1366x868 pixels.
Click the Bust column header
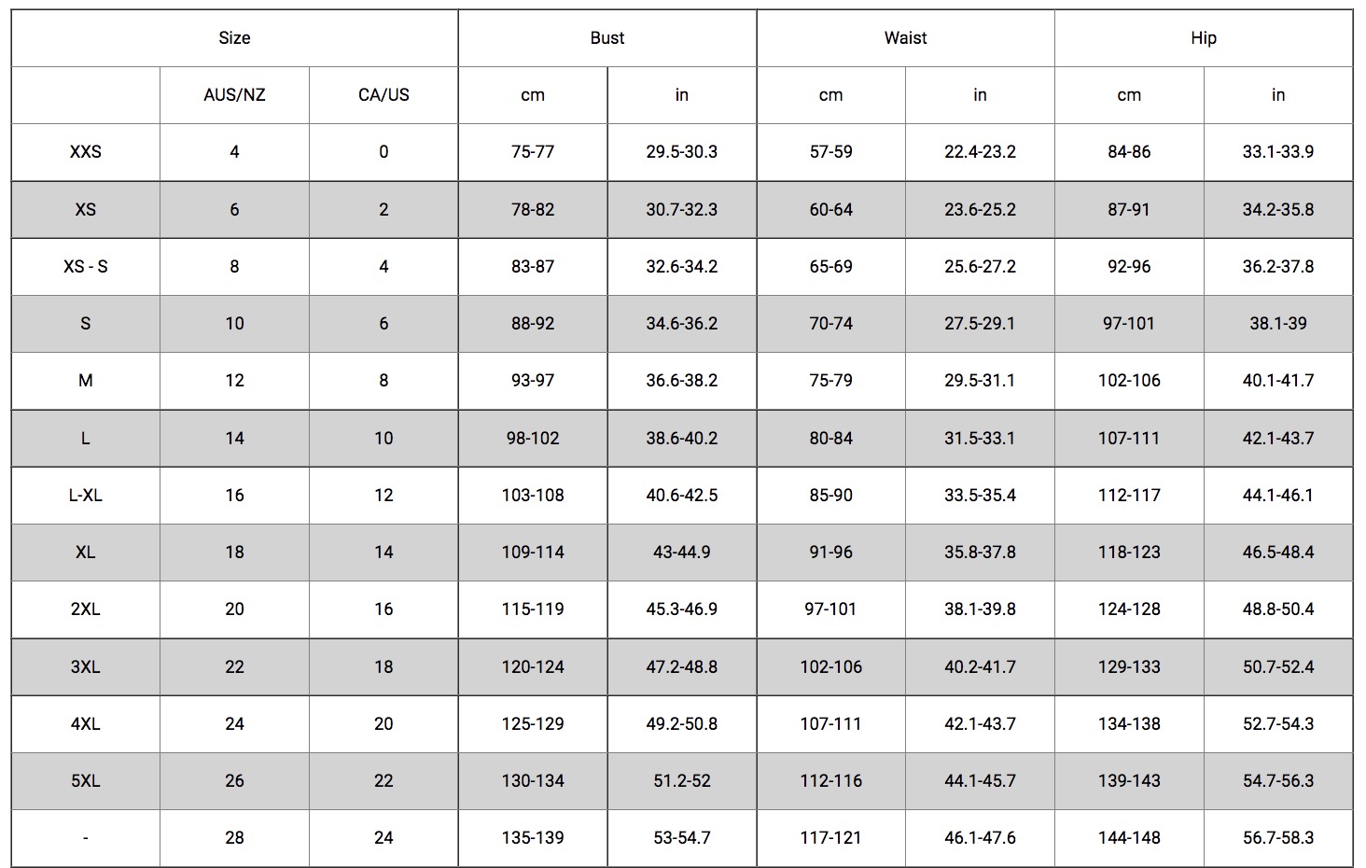click(607, 38)
